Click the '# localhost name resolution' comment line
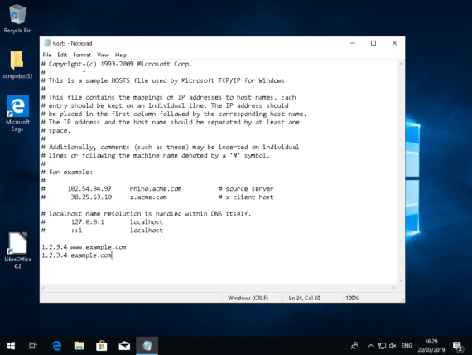The width and height of the screenshot is (472, 355). tap(146, 214)
